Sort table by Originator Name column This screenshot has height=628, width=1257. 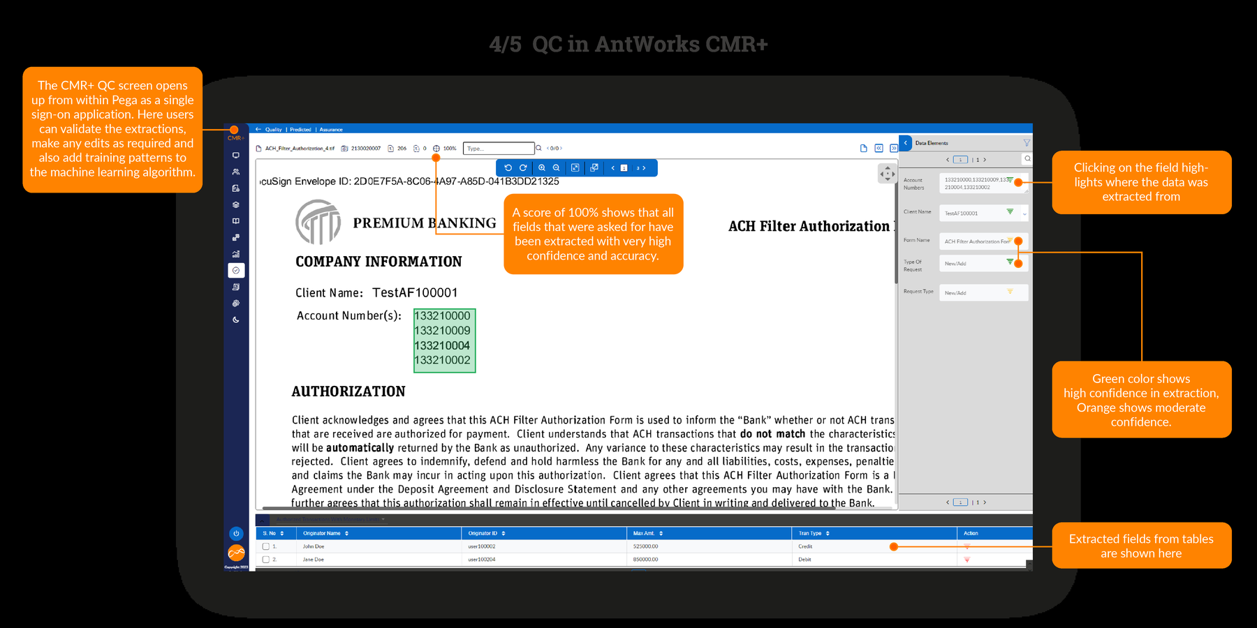346,533
